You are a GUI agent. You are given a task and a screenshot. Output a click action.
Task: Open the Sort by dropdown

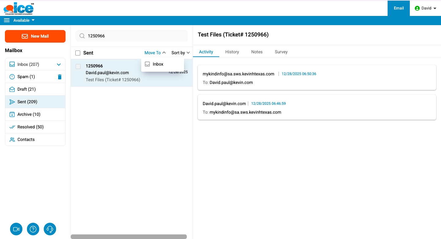[x=180, y=53]
